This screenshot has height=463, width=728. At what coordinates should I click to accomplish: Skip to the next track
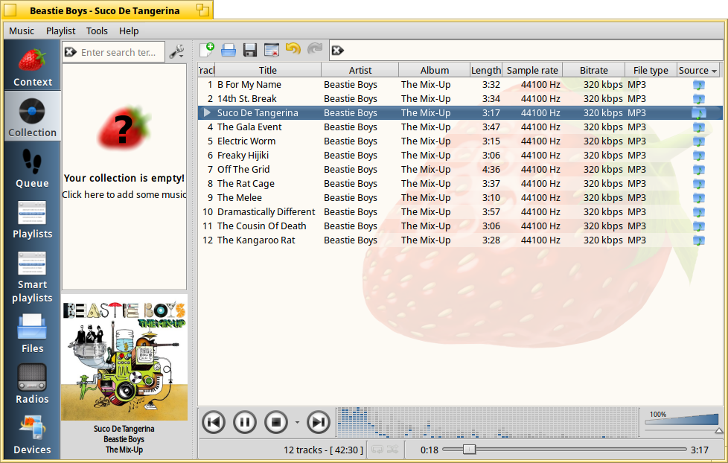(x=319, y=422)
